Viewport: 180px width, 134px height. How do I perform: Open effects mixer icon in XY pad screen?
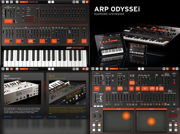(x=177, y=69)
